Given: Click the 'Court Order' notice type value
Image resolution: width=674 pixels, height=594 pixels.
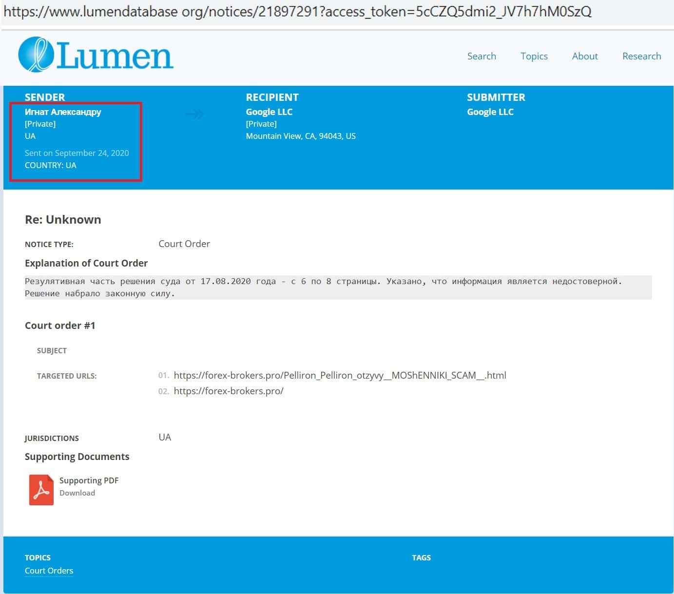Looking at the screenshot, I should [x=184, y=244].
